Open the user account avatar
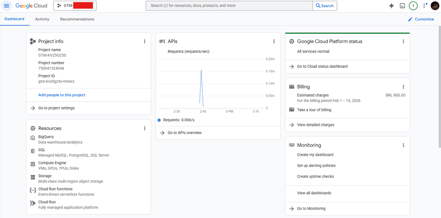 tap(435, 6)
